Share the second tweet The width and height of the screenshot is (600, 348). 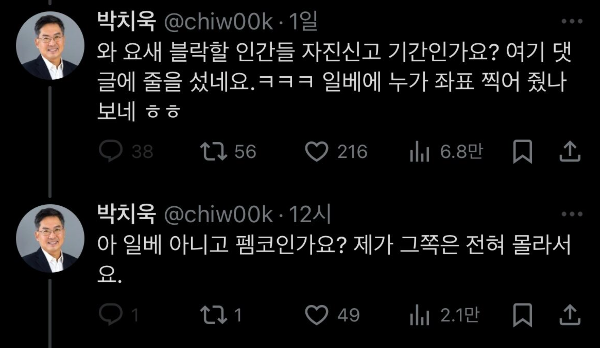[x=570, y=315]
